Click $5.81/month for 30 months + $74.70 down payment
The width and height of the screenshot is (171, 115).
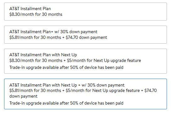tap(58, 38)
